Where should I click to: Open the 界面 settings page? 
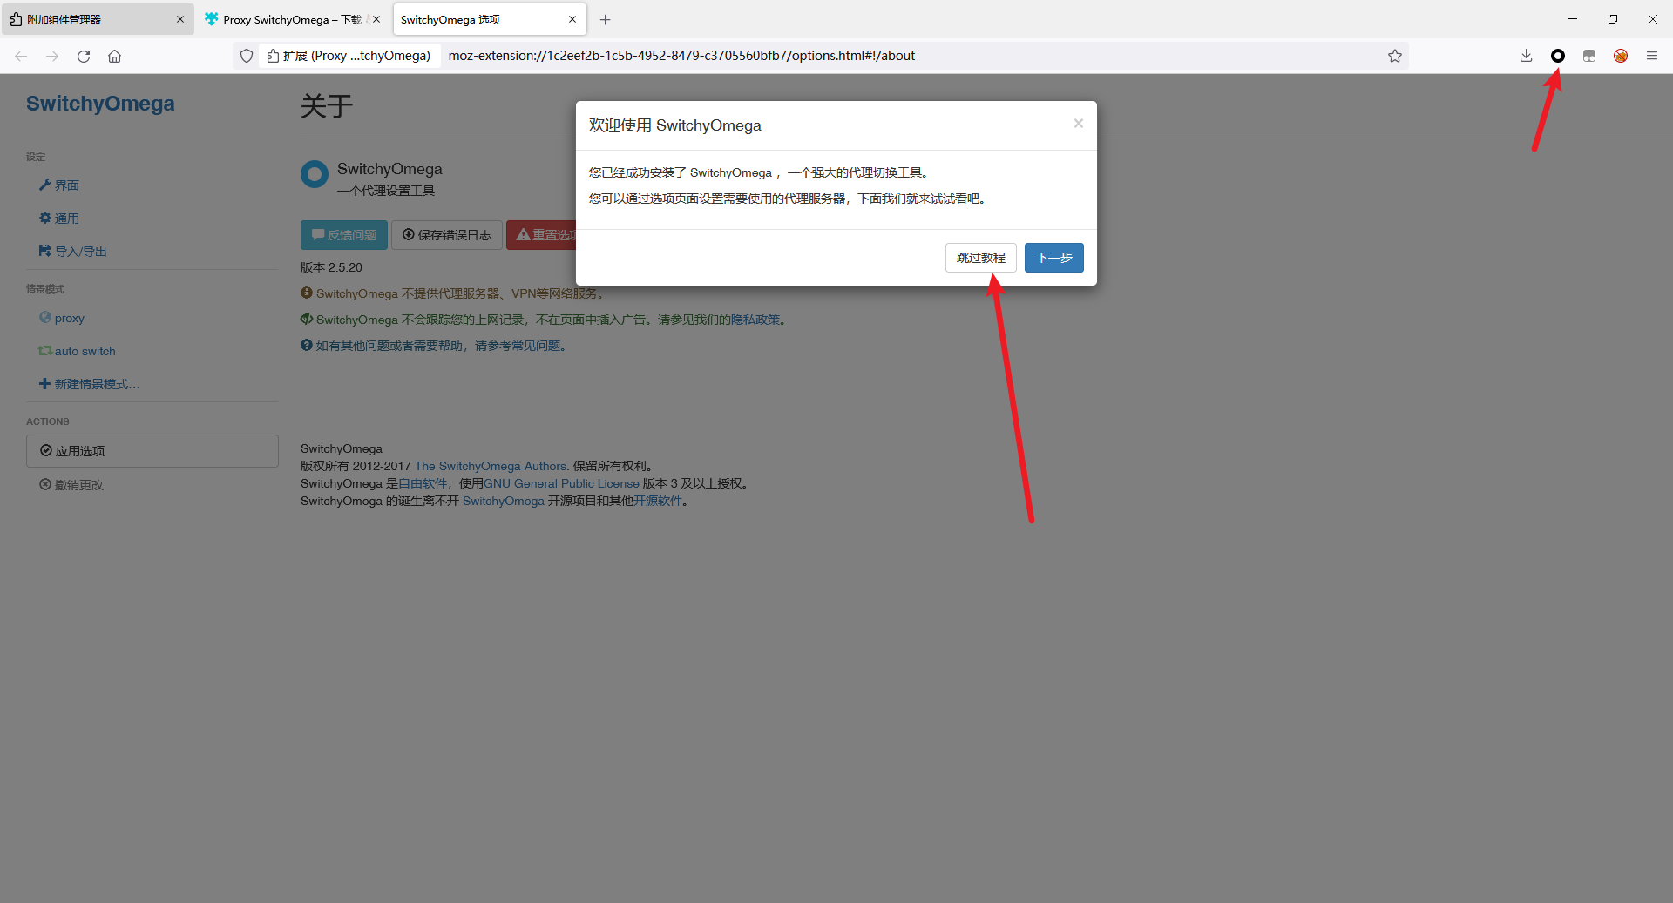pyautogui.click(x=59, y=185)
